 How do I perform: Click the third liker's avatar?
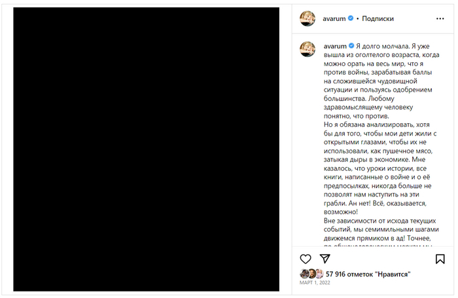[319, 273]
